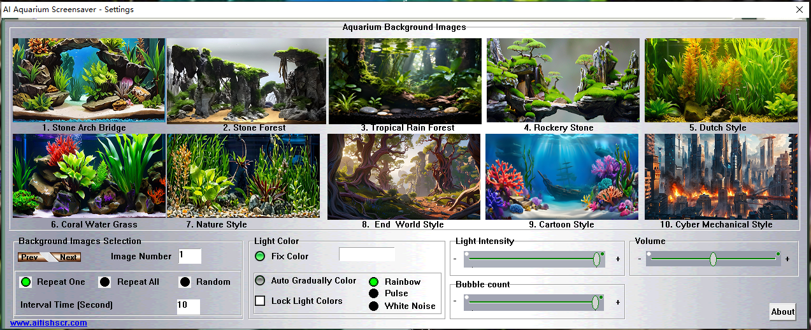The image size is (811, 330).
Task: Select the Rockery Stone background thumbnail
Action: (563, 80)
